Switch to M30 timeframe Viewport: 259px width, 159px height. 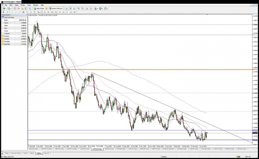[56, 12]
